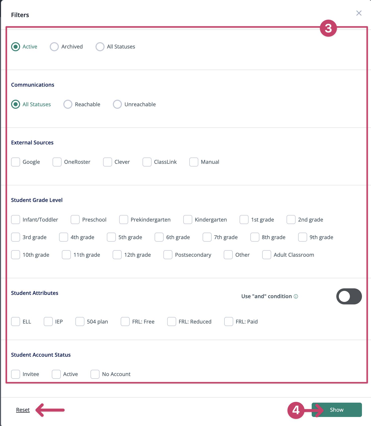
Task: Click the info icon next to Use "and" condition
Action: coord(296,296)
